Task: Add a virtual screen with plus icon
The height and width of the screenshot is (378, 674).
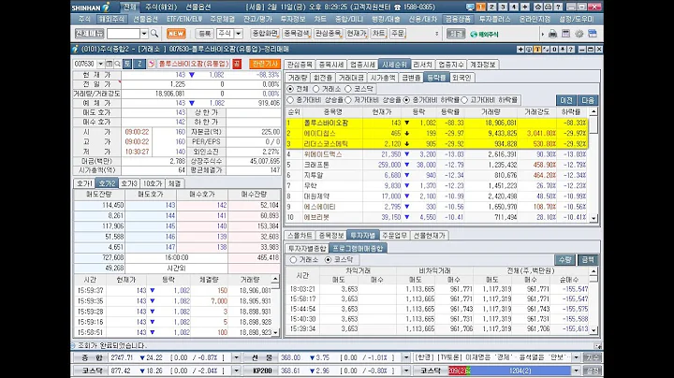Action: [525, 7]
